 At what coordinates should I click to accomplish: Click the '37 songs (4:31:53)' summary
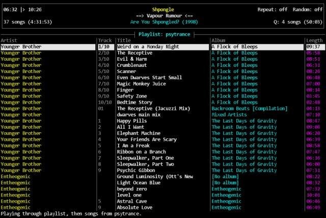pyautogui.click(x=28, y=22)
